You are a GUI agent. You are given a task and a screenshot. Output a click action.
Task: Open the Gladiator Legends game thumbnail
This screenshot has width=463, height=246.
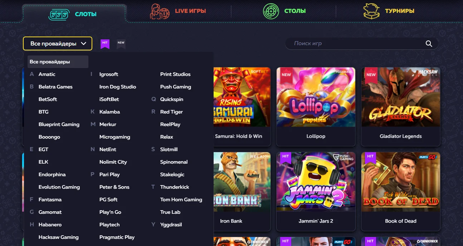(x=401, y=97)
